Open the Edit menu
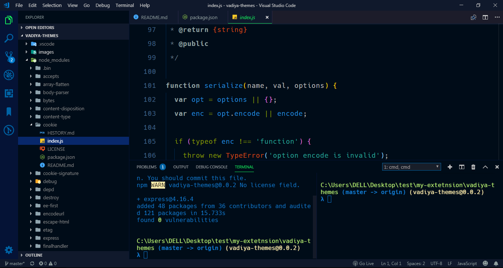 (32, 6)
